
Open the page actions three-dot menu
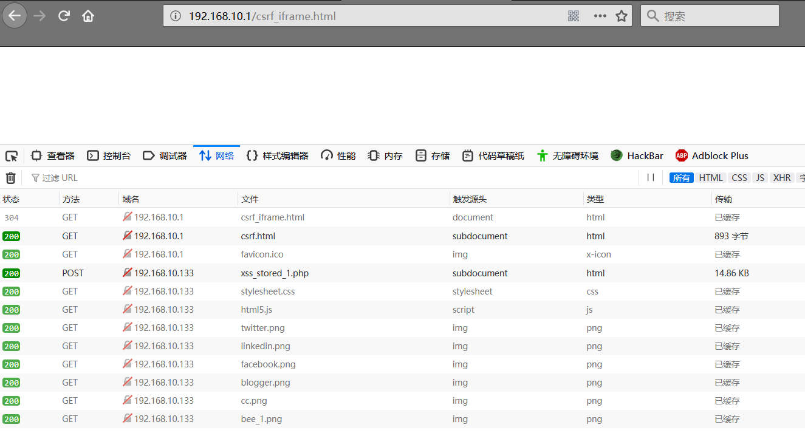click(600, 16)
